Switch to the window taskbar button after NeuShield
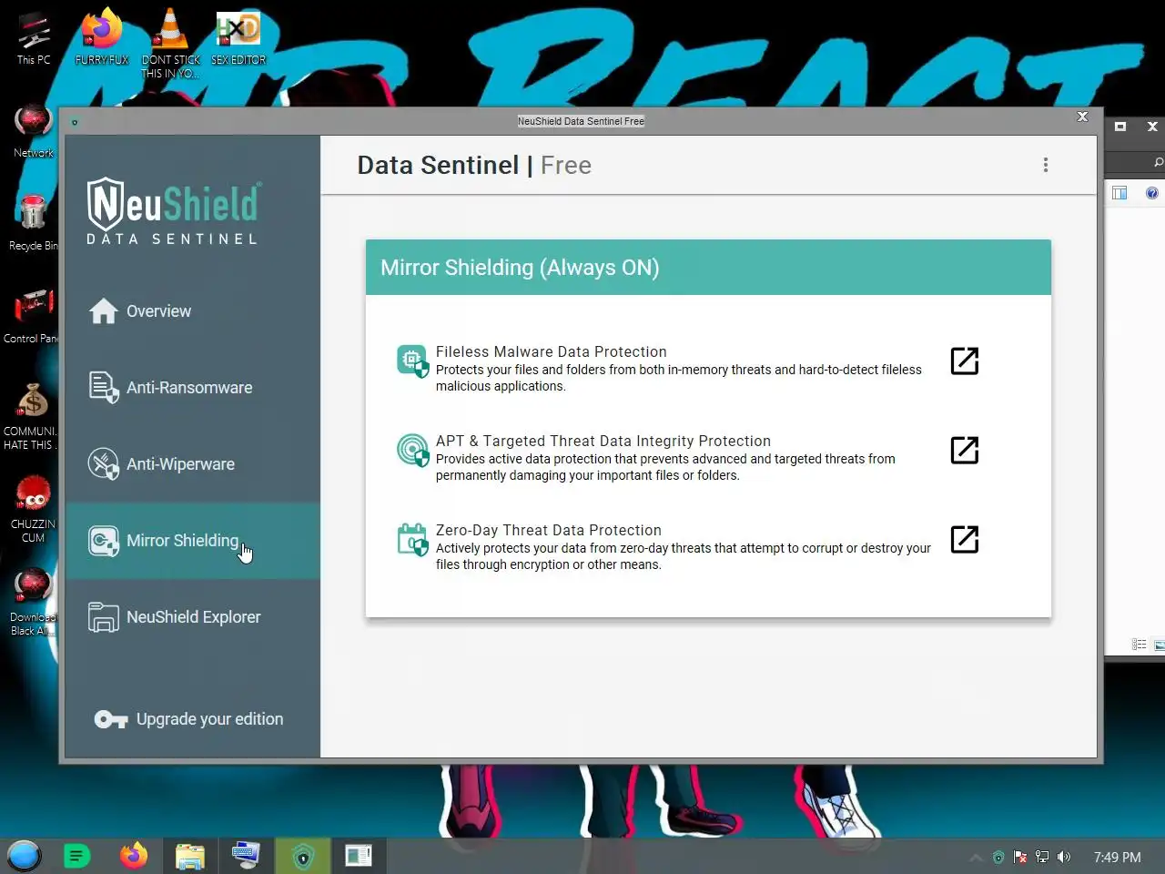This screenshot has height=874, width=1165. [359, 856]
